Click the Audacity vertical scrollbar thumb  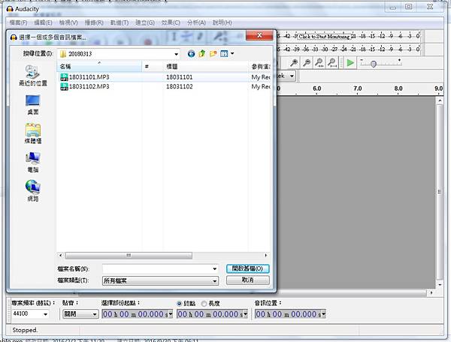point(439,192)
